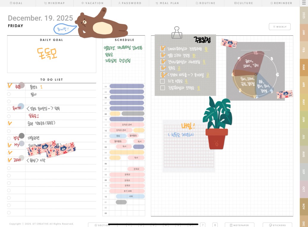Image resolution: width=308 pixels, height=227 pixels.
Task: Jump to the APR month tab
Action: (304, 85)
